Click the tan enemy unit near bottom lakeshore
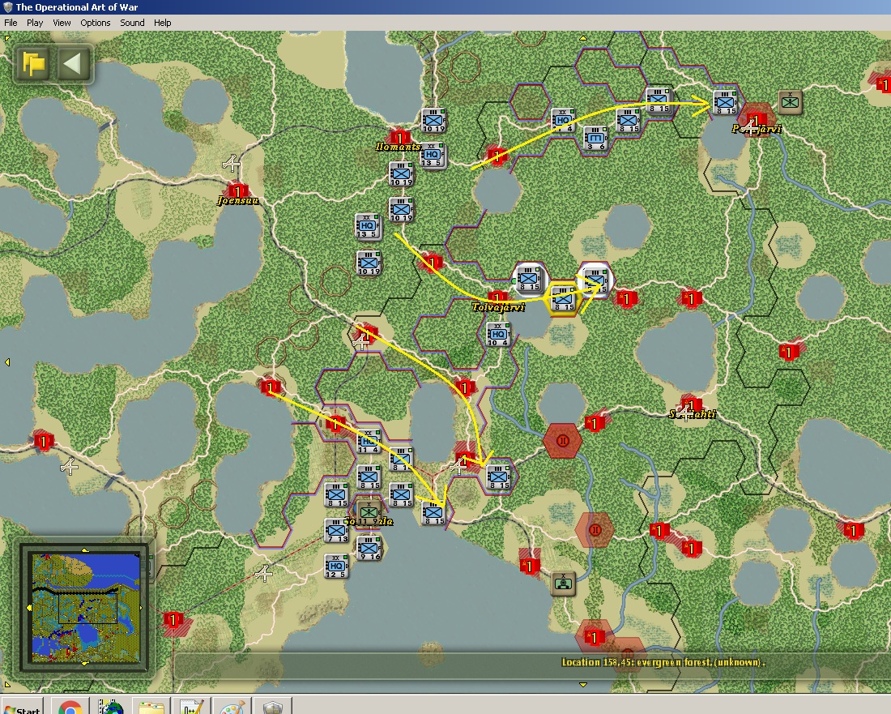This screenshot has width=891, height=714. tap(563, 584)
